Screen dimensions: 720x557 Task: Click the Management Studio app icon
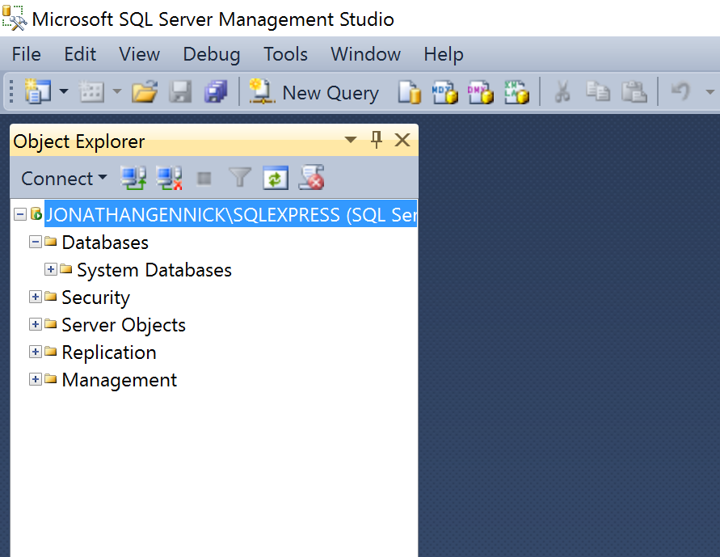tap(15, 19)
